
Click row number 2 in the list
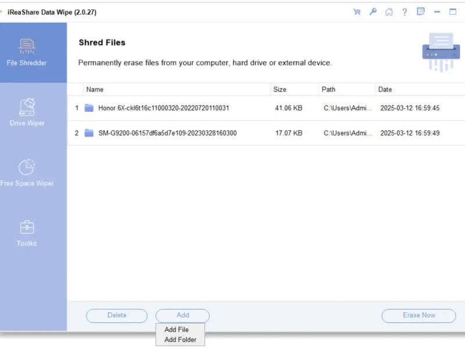pyautogui.click(x=77, y=133)
